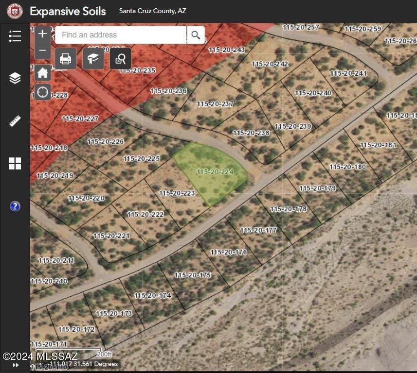Screen dimensions: 417x373
Task: Click the magnifier search button
Action: [196, 35]
